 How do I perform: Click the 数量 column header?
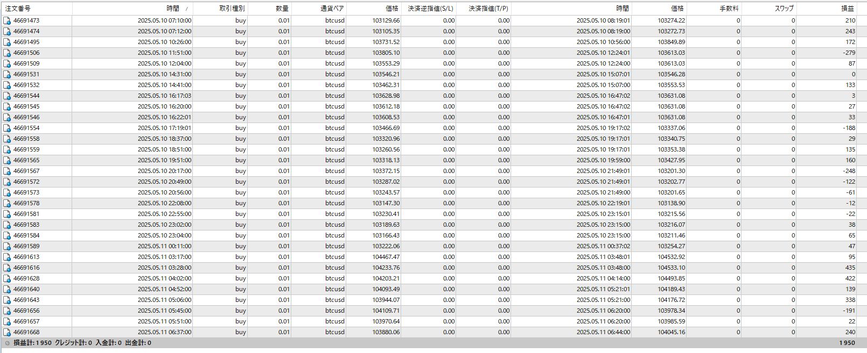click(282, 9)
